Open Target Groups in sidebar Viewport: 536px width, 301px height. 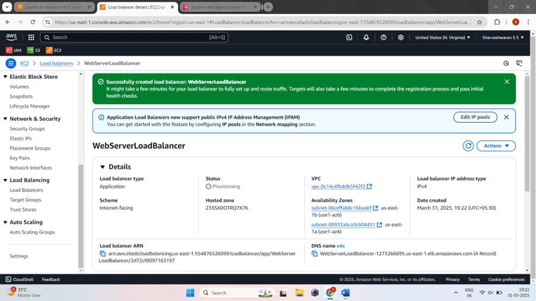tap(26, 200)
